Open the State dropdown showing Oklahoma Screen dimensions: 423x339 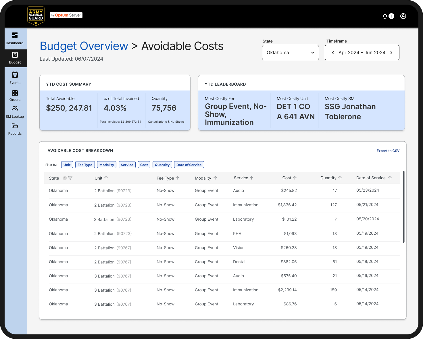pyautogui.click(x=291, y=53)
